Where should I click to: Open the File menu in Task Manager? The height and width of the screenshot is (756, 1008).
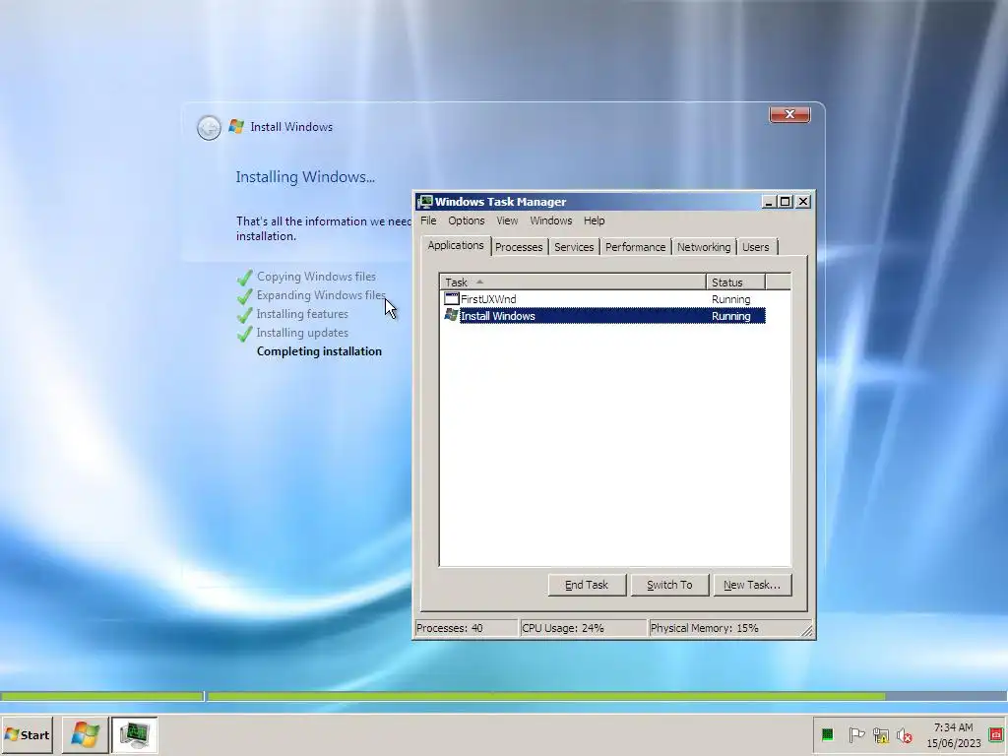pyautogui.click(x=428, y=220)
